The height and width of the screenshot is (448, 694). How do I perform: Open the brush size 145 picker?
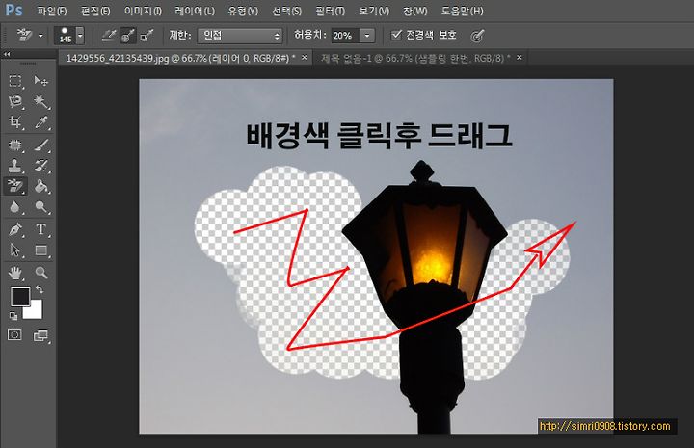tap(69, 36)
